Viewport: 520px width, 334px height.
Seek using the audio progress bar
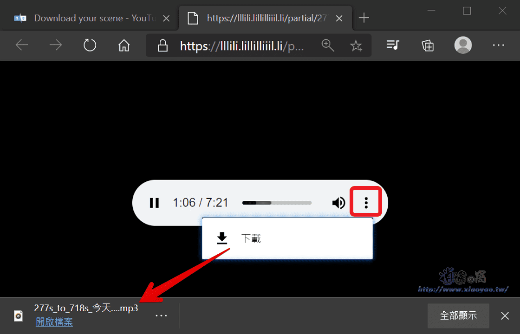point(277,203)
